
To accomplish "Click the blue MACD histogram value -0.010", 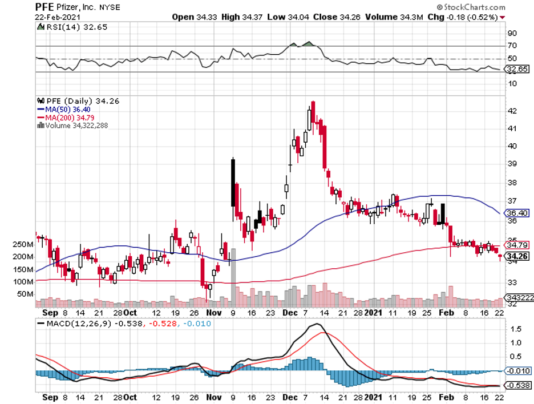I will [197, 324].
